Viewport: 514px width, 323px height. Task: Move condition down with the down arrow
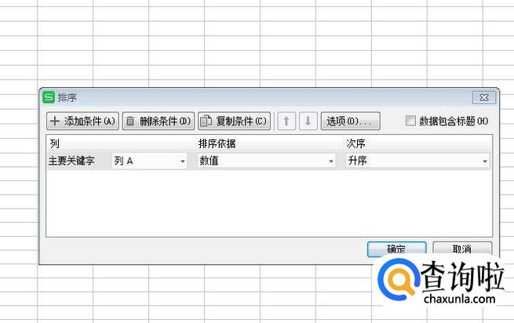[x=308, y=122]
